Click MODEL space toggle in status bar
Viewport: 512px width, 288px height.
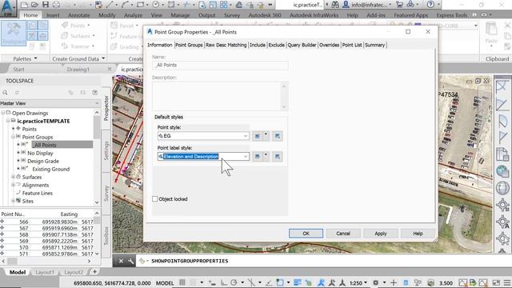coord(165,282)
